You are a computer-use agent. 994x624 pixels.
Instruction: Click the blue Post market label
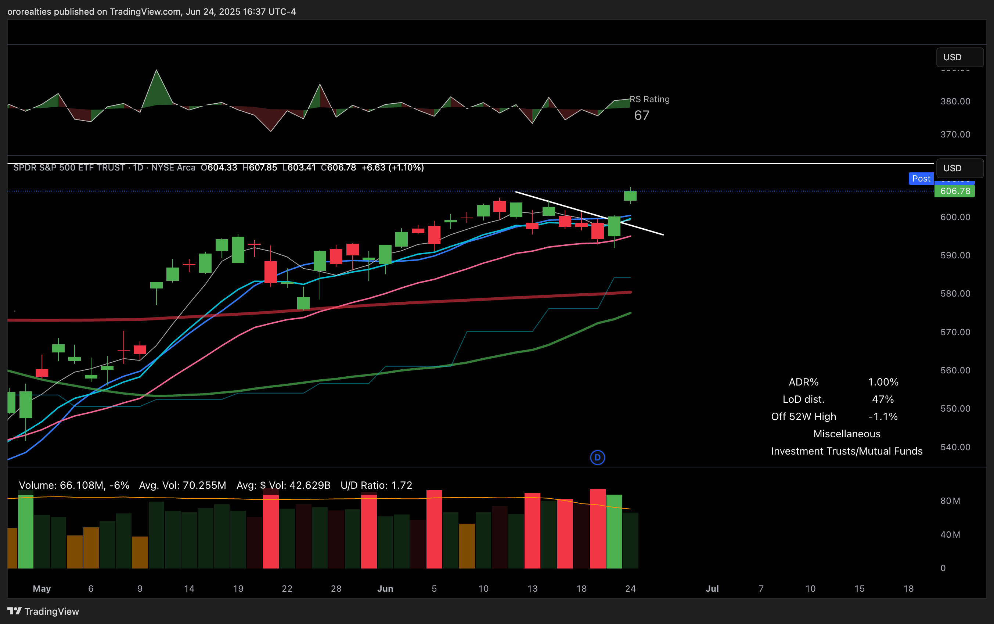pos(921,179)
